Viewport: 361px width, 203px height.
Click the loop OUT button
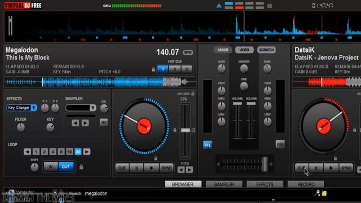(x=66, y=167)
